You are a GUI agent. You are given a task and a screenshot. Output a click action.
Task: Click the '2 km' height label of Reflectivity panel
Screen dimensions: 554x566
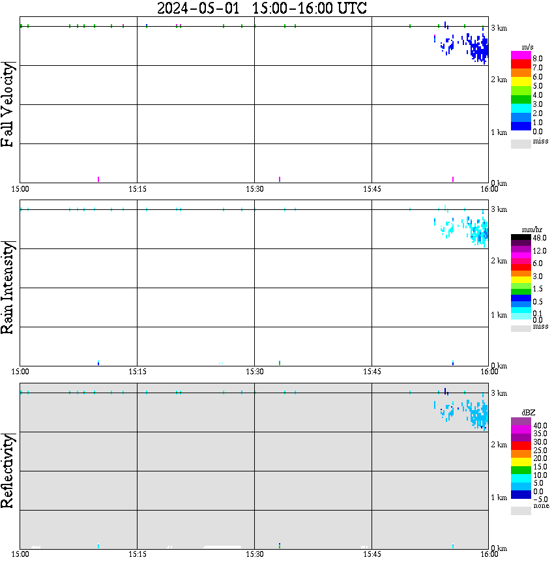(x=499, y=445)
